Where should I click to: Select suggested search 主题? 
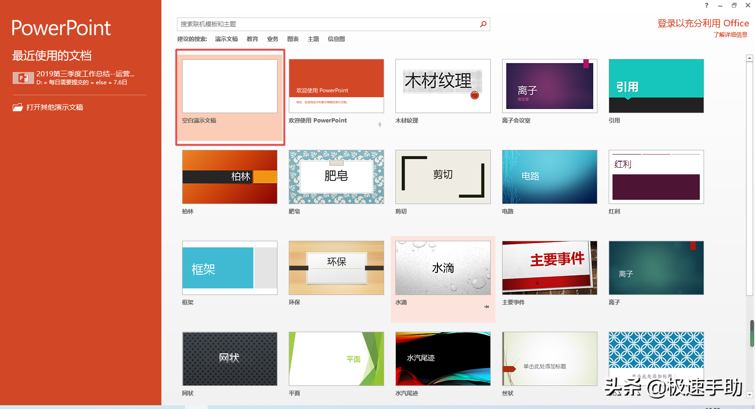[x=313, y=39]
